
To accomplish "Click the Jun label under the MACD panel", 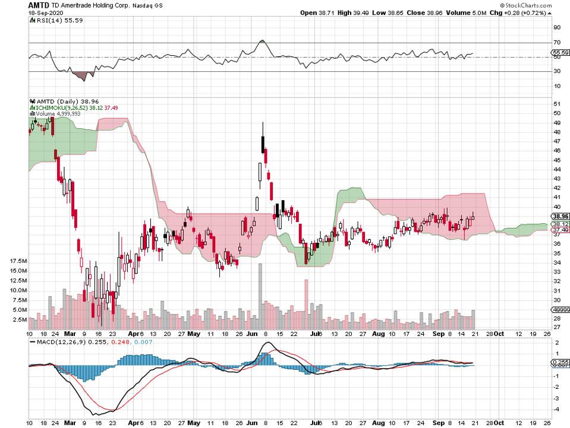I will (251, 423).
